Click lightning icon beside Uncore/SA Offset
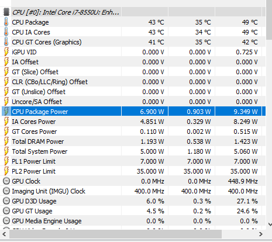This screenshot has width=272, height=242. pyautogui.click(x=6, y=102)
